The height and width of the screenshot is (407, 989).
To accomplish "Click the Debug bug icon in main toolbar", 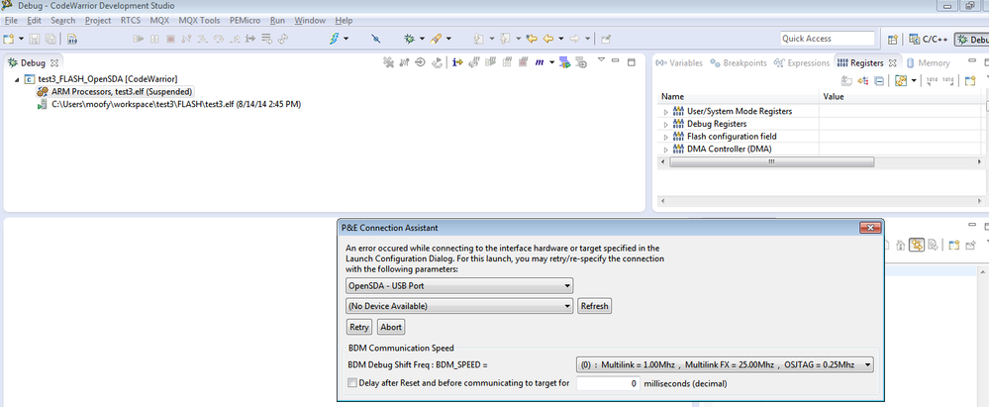I will click(409, 39).
